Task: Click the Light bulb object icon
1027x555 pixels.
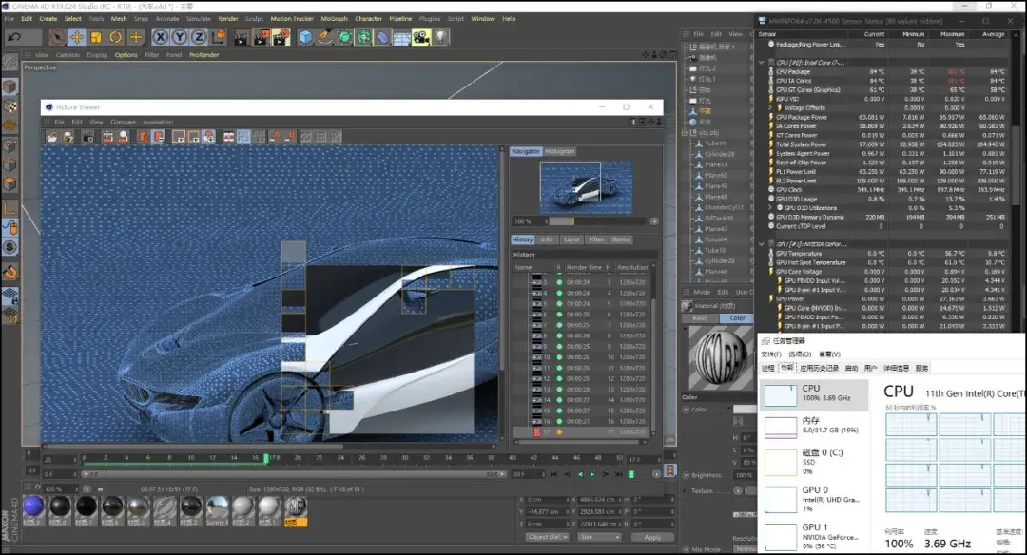Action: click(441, 37)
